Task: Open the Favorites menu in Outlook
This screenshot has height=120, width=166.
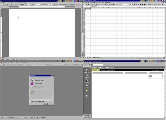Action: pyautogui.click(x=93, y=63)
